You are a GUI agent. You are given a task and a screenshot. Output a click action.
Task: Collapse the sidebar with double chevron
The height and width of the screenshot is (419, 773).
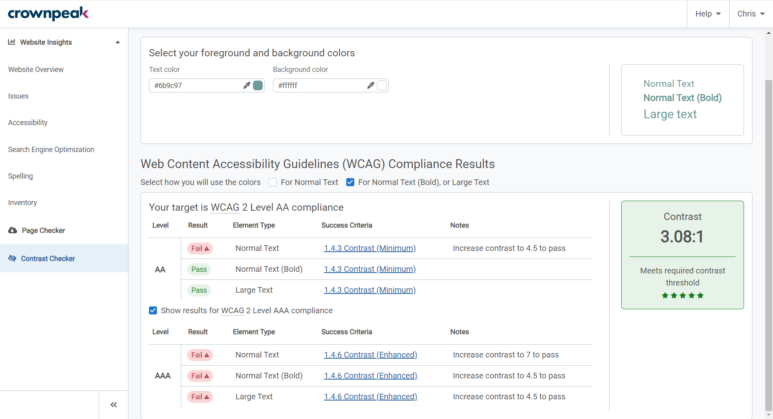coord(114,405)
